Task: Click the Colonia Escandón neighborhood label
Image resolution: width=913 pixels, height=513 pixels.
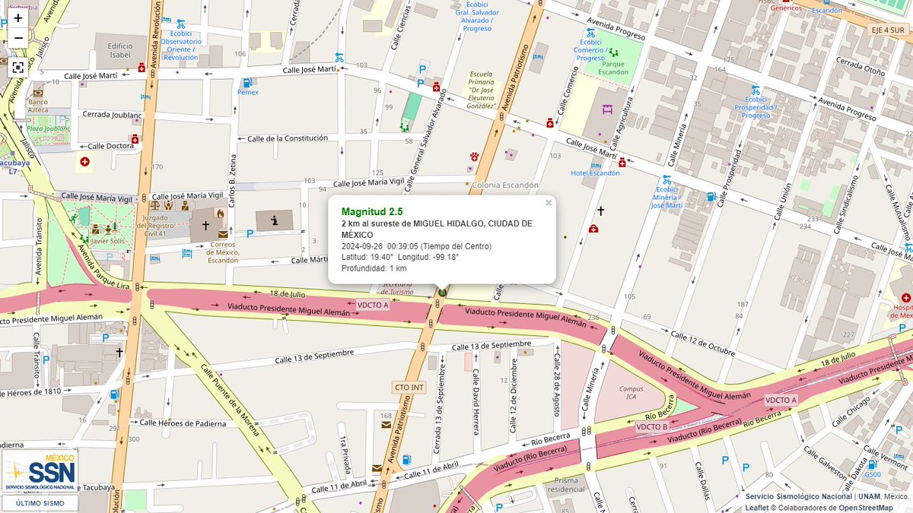Action: (x=505, y=185)
